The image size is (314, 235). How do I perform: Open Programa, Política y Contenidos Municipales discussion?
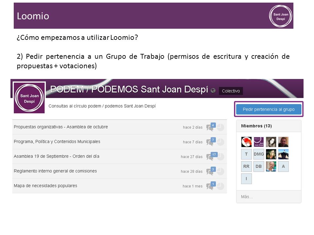coord(57,142)
